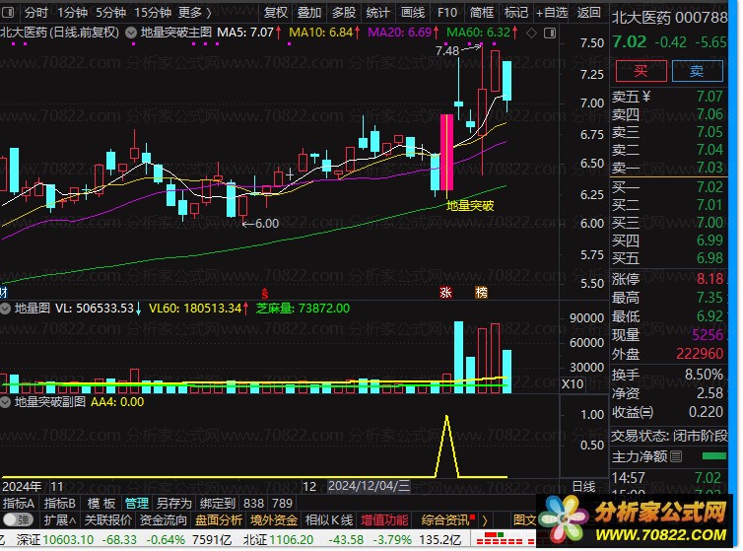Screen dimensions: 743x551
Task: Click 另存为 save-as option
Action: click(173, 503)
